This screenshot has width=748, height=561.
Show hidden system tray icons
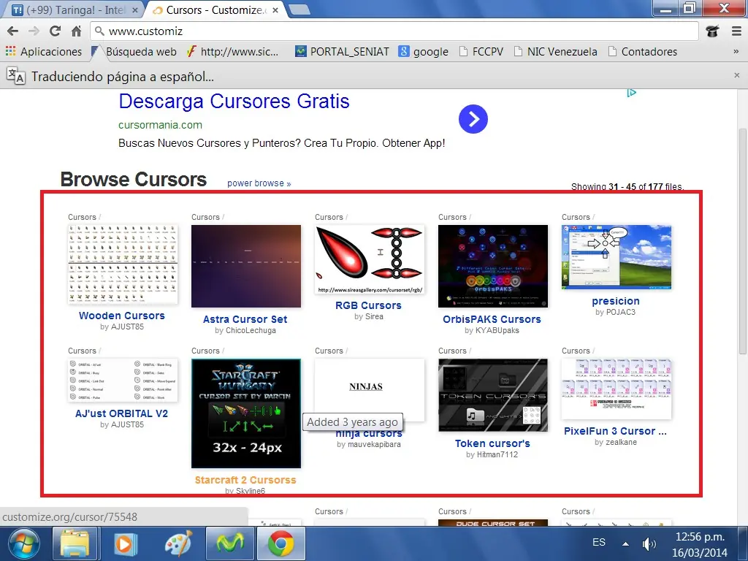click(625, 543)
